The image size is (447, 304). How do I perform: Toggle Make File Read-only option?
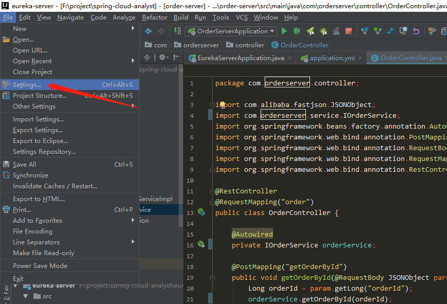click(x=43, y=253)
